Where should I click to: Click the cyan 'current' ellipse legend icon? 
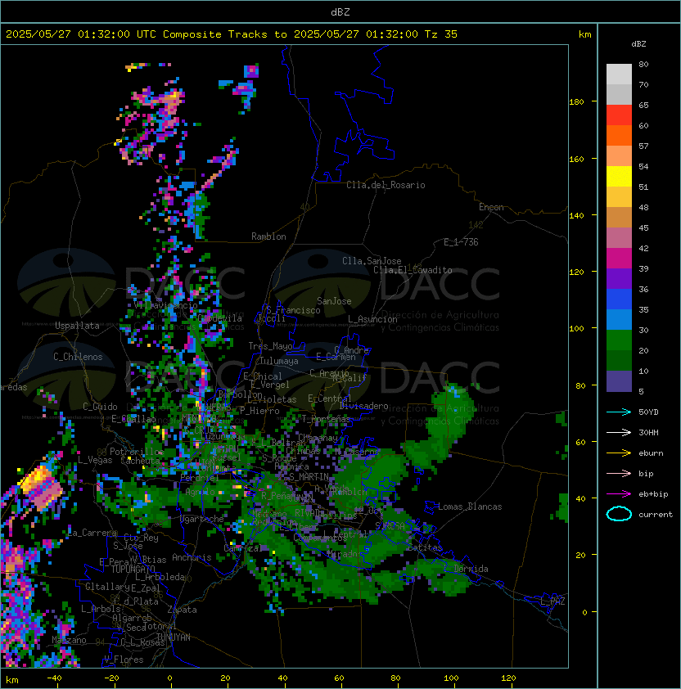pyautogui.click(x=619, y=514)
